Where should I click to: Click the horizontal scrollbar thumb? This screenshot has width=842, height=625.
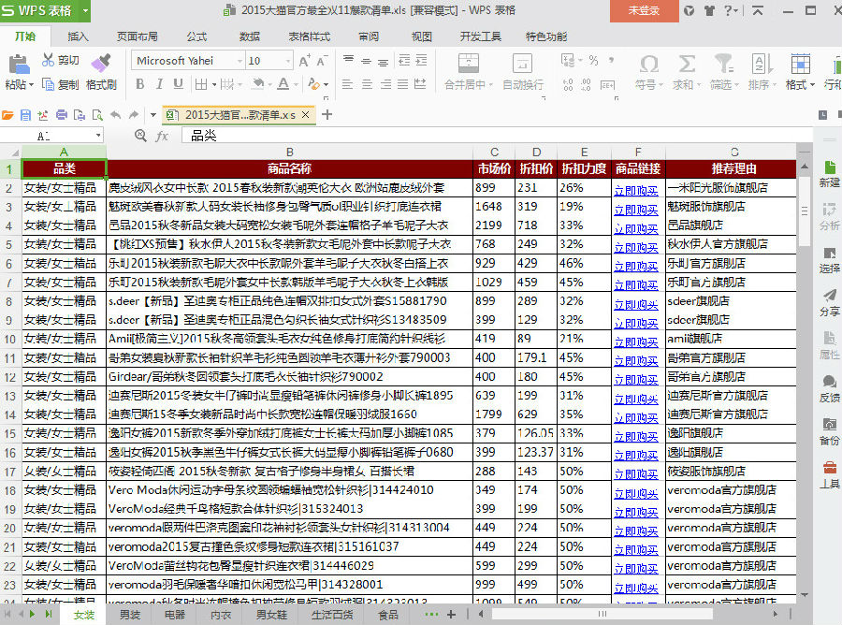click(602, 614)
